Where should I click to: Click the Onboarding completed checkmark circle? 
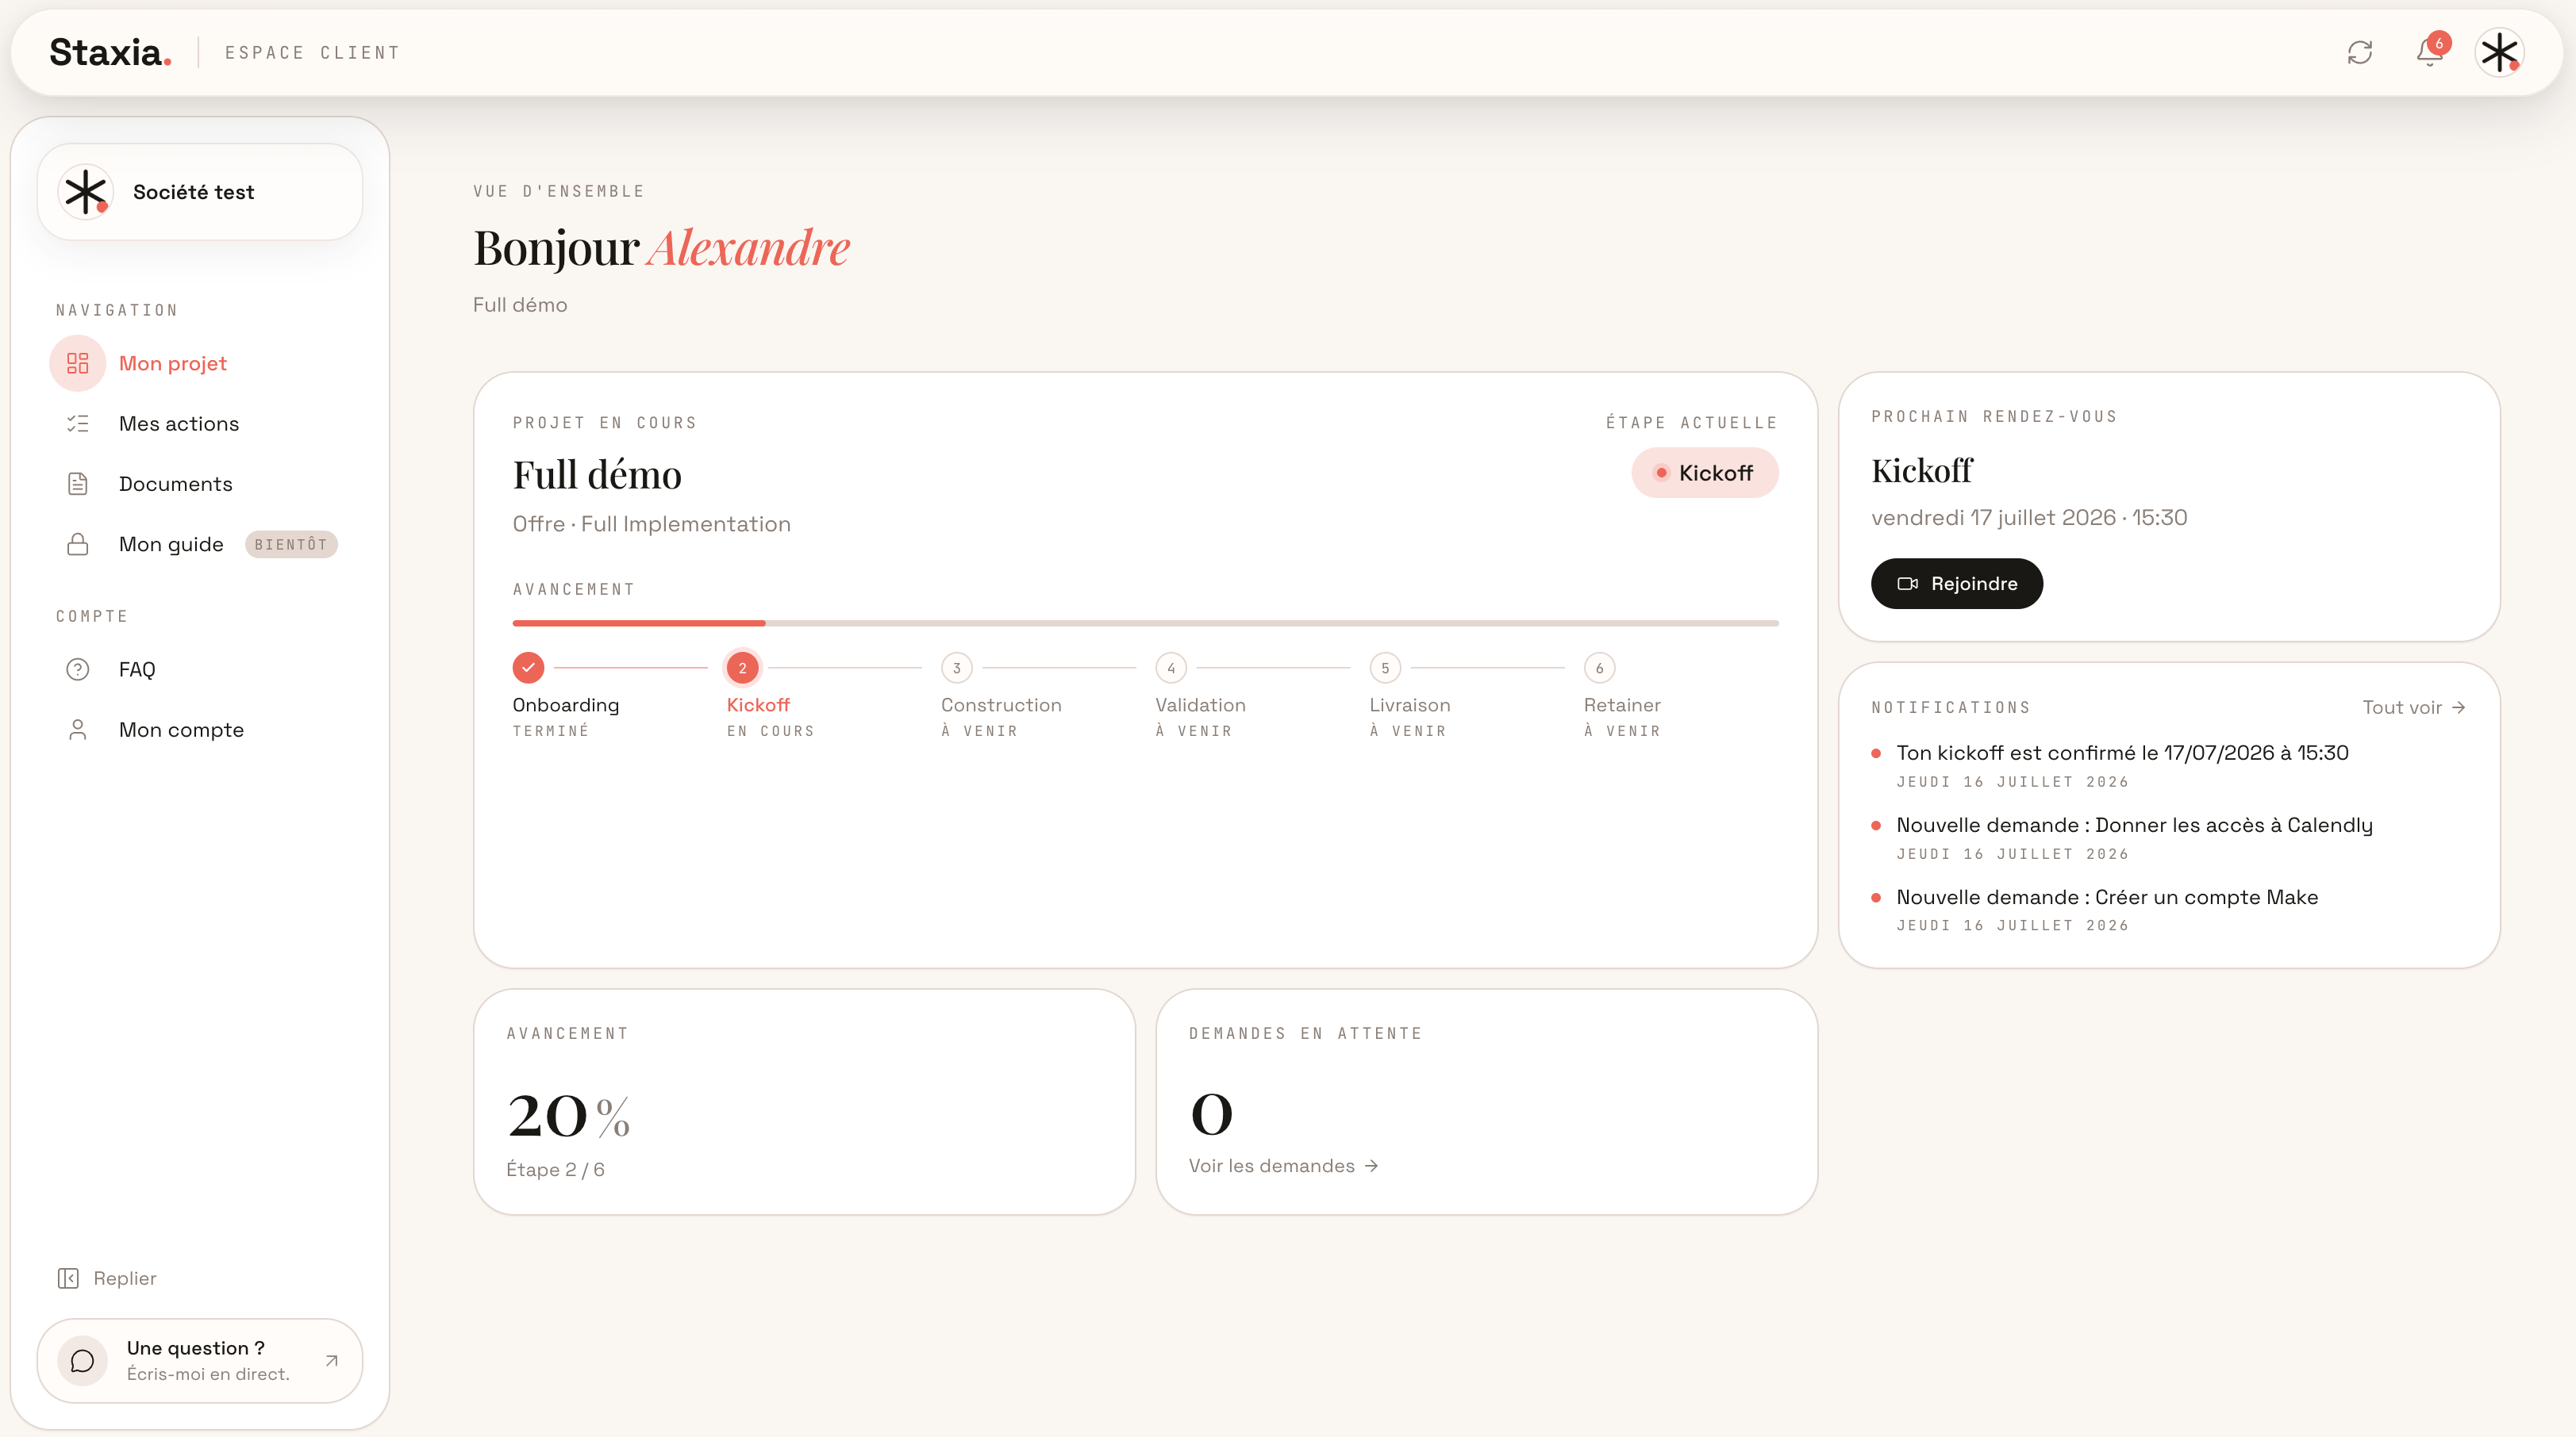pyautogui.click(x=528, y=668)
